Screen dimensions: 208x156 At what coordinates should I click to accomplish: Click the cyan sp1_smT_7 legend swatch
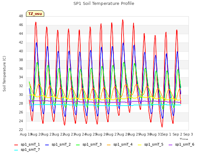(x=16, y=150)
